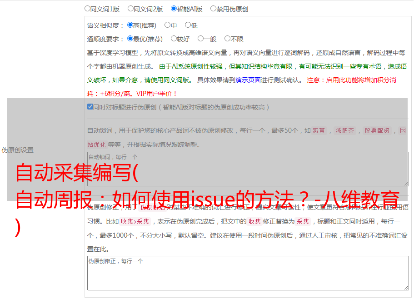Set 通顺度要求 to 较好
This screenshot has height=299, width=414.
(x=174, y=39)
